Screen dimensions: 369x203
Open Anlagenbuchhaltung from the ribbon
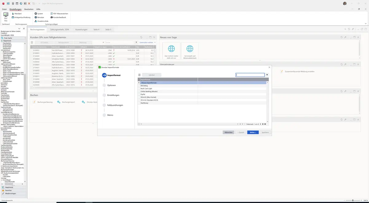click(x=21, y=17)
